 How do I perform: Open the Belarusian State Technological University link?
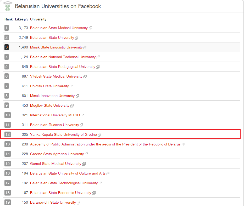tap(64, 183)
